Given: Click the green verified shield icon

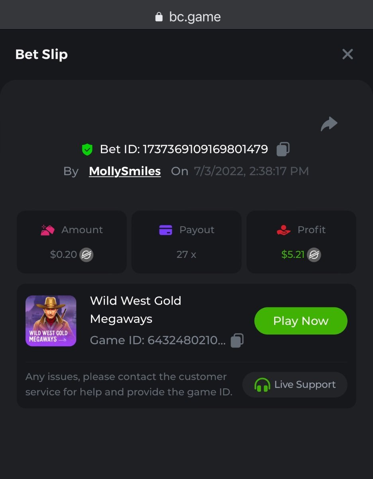Looking at the screenshot, I should tap(87, 150).
